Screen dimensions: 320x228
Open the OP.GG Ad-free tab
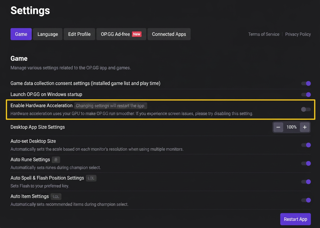(x=121, y=34)
